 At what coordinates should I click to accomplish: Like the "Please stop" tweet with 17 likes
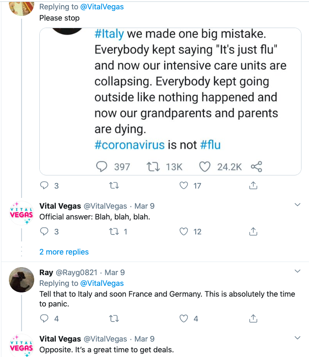pyautogui.click(x=184, y=186)
